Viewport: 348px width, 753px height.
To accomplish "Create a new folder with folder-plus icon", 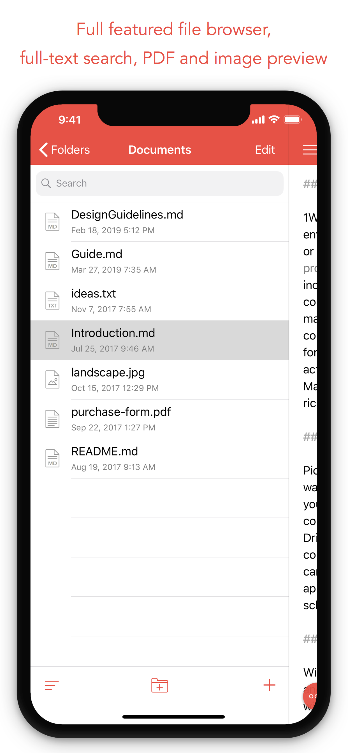I will click(159, 685).
